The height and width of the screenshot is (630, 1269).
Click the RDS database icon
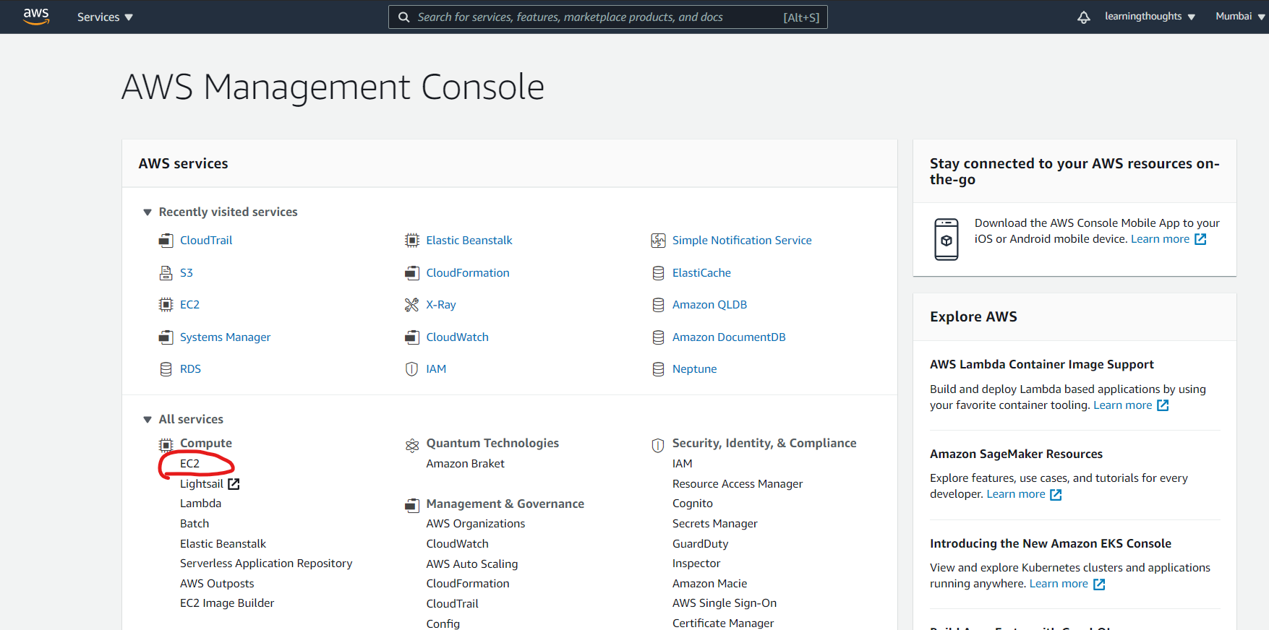(x=166, y=369)
